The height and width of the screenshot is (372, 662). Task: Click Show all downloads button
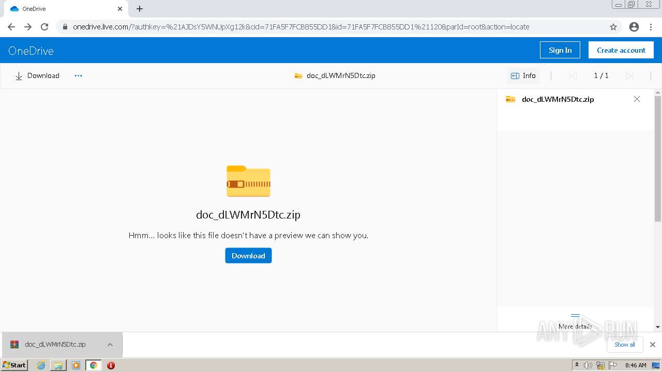click(625, 345)
